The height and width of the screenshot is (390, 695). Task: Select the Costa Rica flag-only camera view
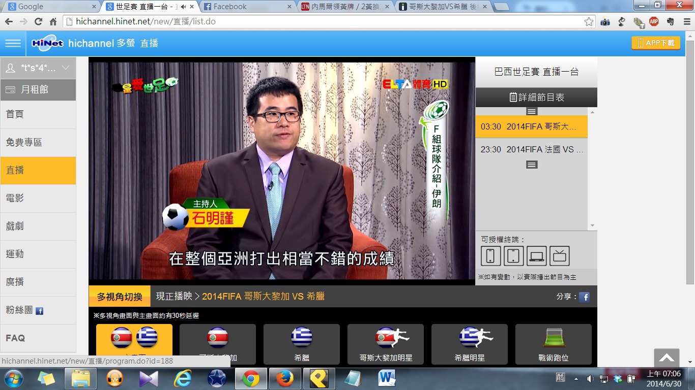point(218,344)
